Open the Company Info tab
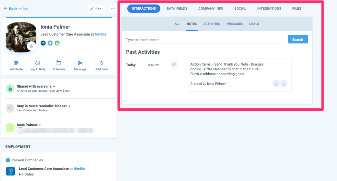Screen dimensions: 337x181 point(210,9)
